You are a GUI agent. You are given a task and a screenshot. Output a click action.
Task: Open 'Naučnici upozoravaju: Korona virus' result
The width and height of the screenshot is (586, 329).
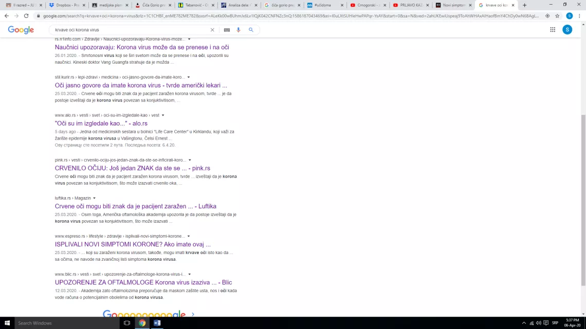(x=142, y=47)
